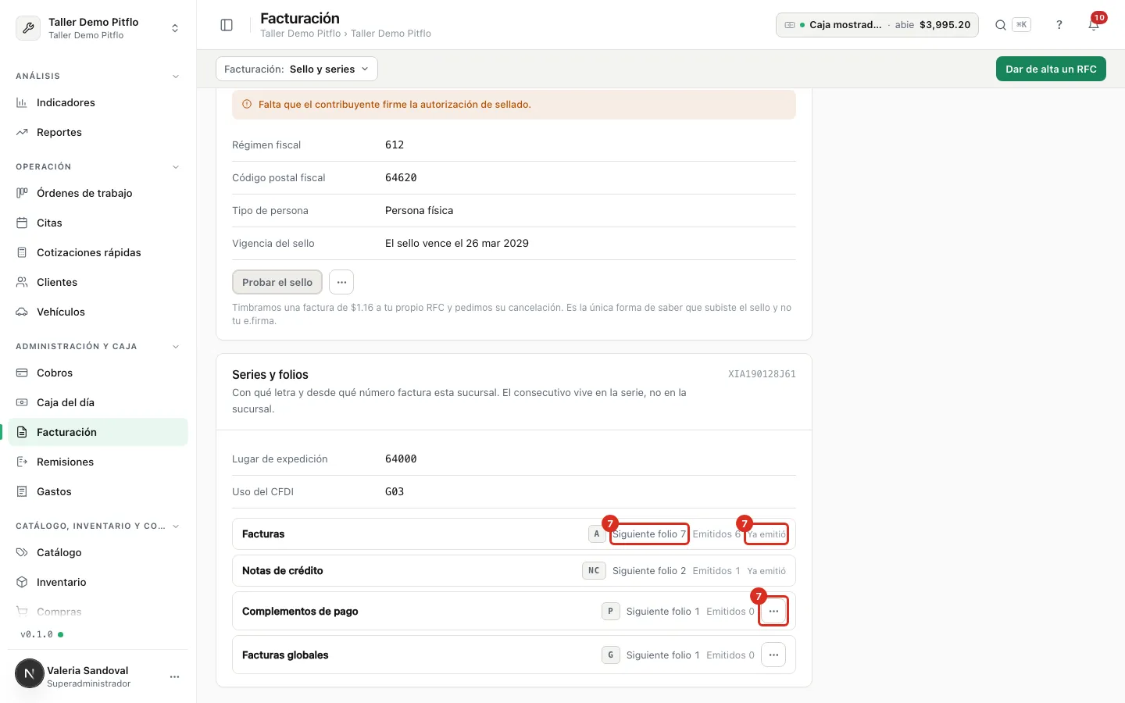1125x703 pixels.
Task: Open the search magnifier icon
Action: [x=1000, y=25]
